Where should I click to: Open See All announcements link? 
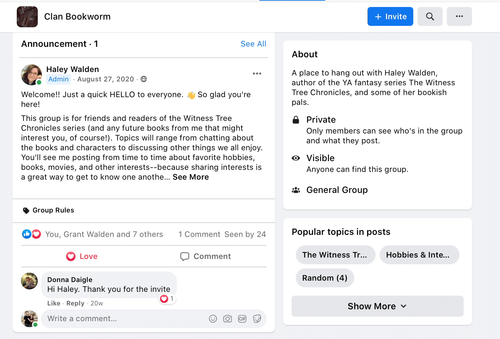click(253, 44)
